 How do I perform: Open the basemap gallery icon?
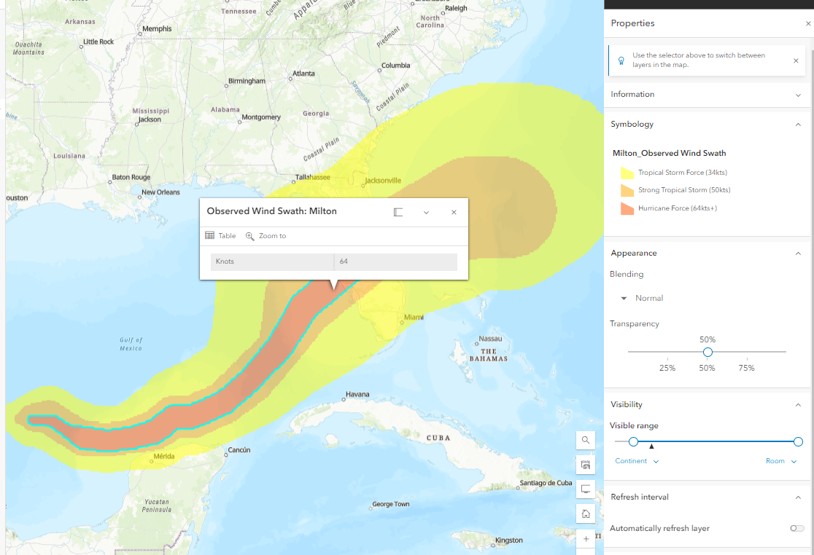click(x=586, y=464)
